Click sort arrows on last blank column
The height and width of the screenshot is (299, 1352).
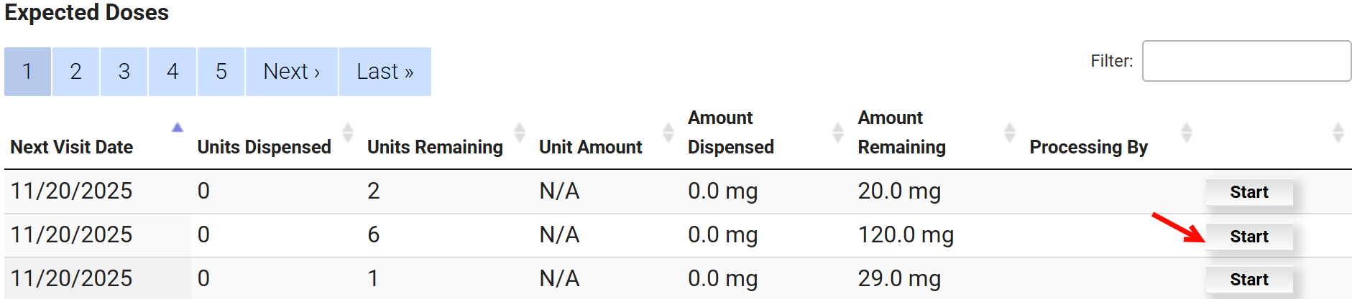tap(1338, 133)
